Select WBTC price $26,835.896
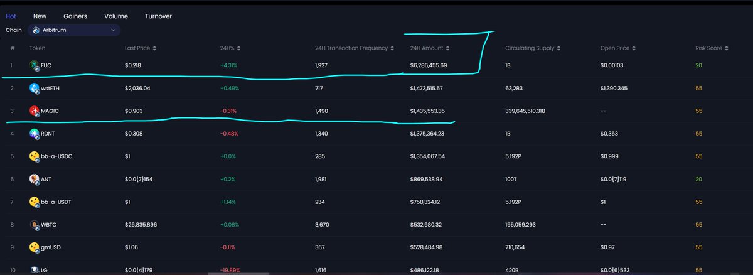The image size is (753, 275). (x=141, y=224)
